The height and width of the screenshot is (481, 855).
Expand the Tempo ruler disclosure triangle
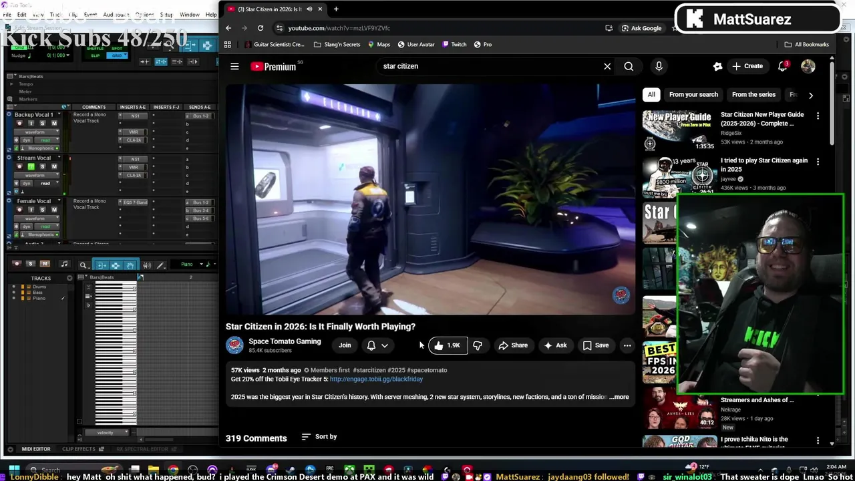(x=11, y=84)
